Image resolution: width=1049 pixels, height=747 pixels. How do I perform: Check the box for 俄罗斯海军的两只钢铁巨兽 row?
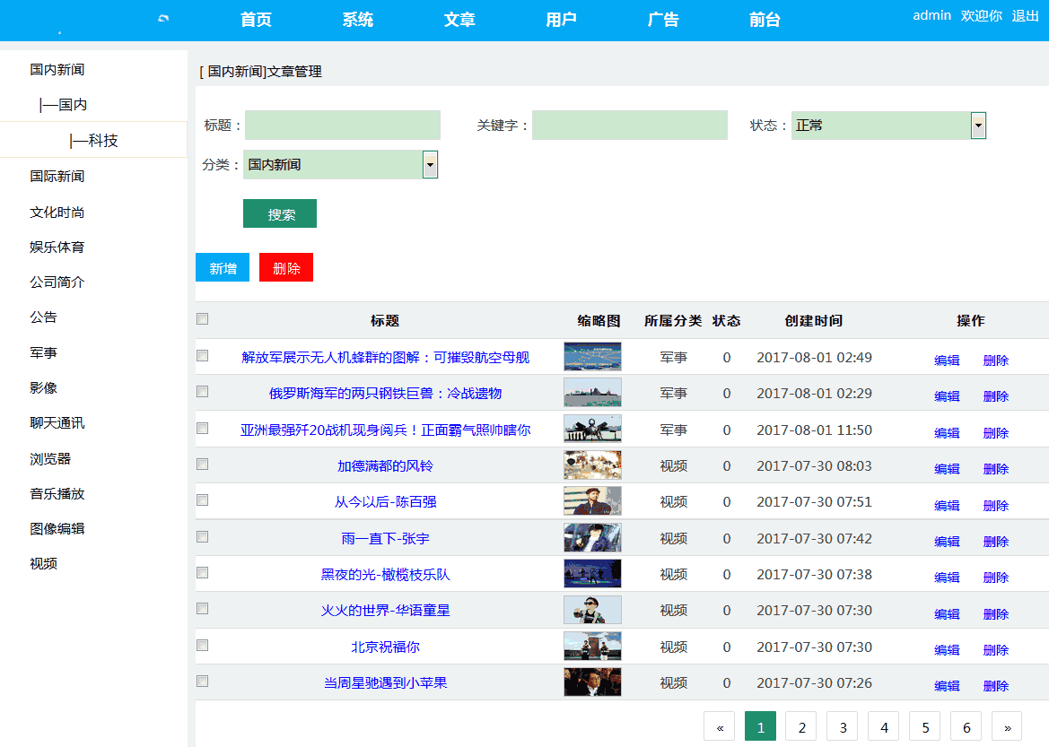[x=203, y=392]
